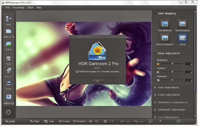Click the Contrast slider handle
198x126 pixels.
click(172, 72)
